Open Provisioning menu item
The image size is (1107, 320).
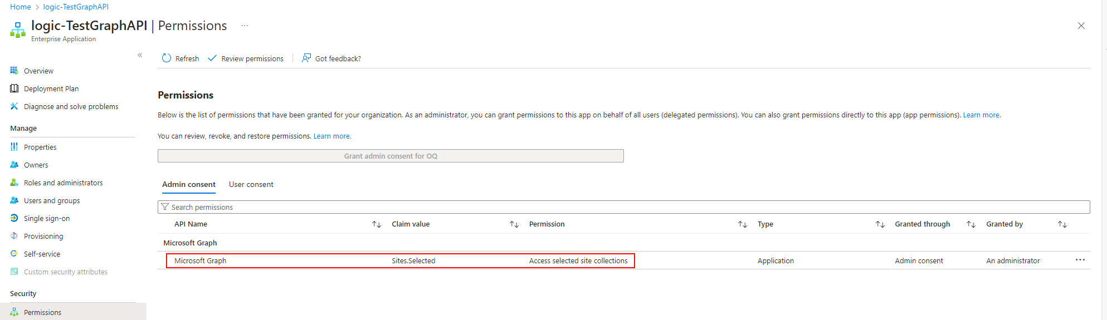(43, 236)
